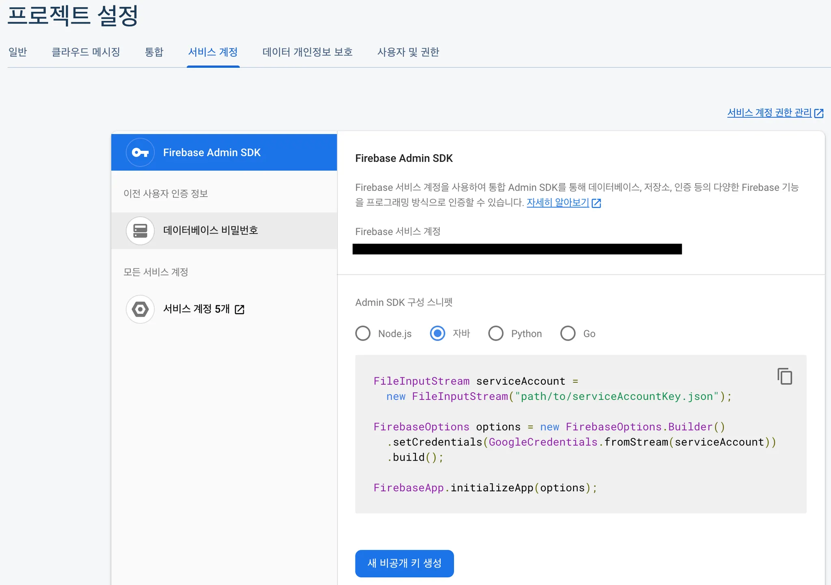The image size is (831, 585).
Task: Select the 자바 radio button
Action: tap(437, 333)
